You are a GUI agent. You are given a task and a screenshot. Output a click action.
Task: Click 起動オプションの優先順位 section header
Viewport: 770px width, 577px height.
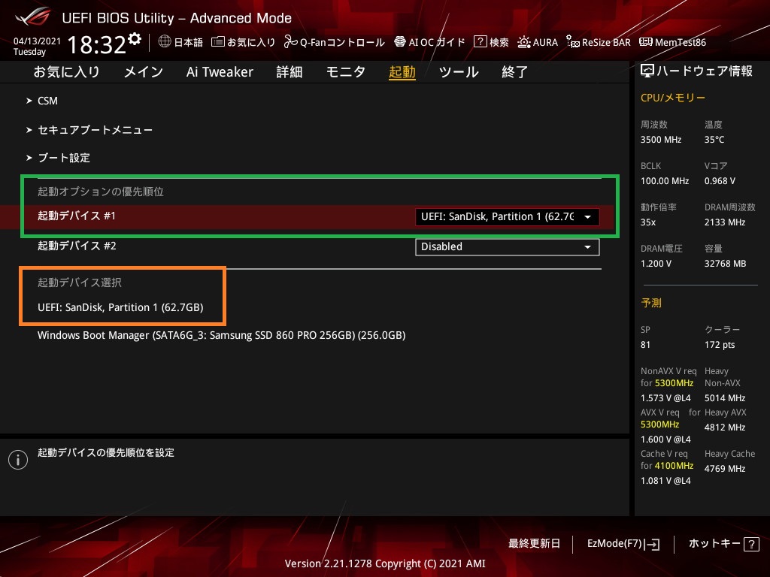101,192
